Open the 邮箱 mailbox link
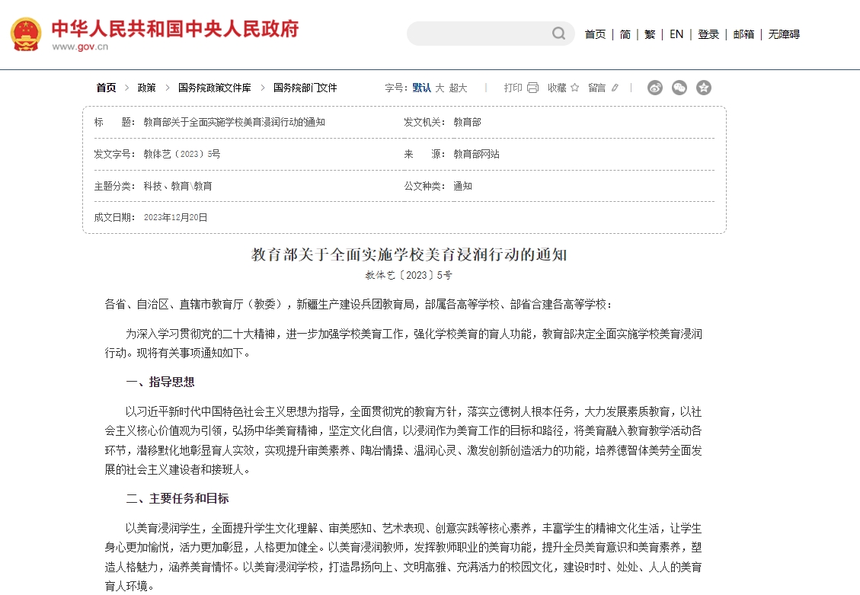 (743, 34)
